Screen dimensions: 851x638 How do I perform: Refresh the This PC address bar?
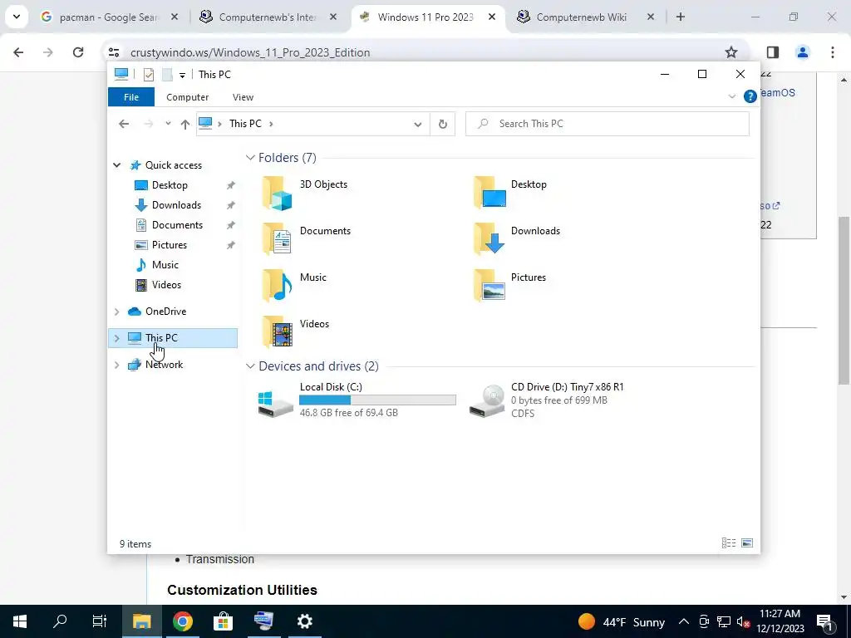pos(442,125)
